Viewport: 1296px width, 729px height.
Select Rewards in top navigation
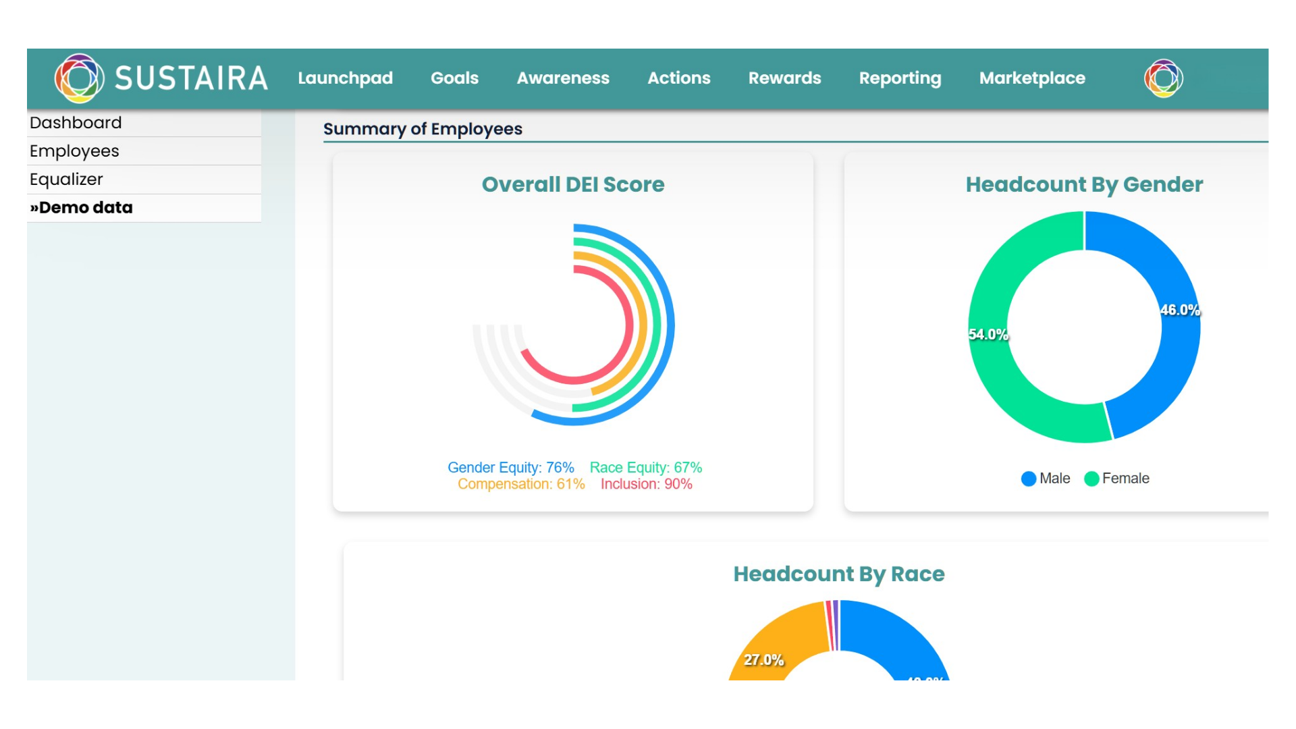[x=784, y=78]
